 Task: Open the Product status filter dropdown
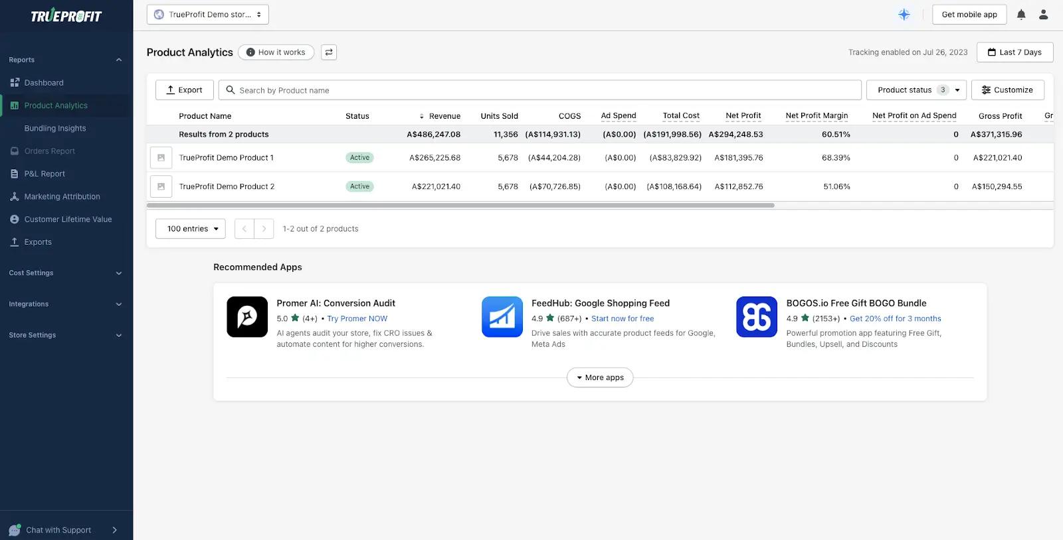[x=916, y=90]
